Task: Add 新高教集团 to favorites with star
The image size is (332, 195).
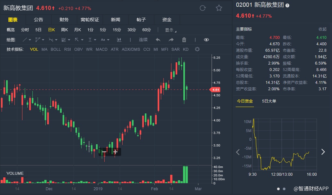Action: 219,8
